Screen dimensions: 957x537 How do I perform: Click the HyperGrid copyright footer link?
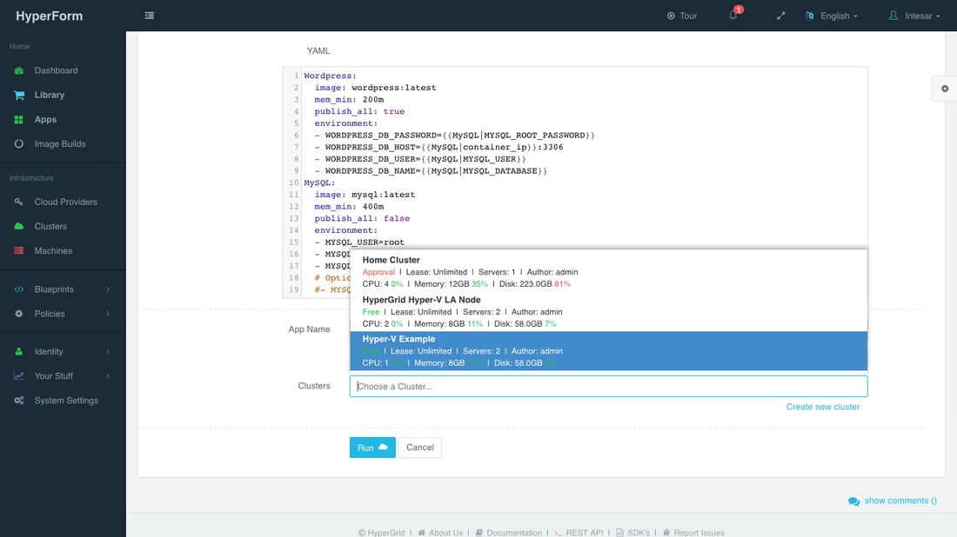[381, 533]
